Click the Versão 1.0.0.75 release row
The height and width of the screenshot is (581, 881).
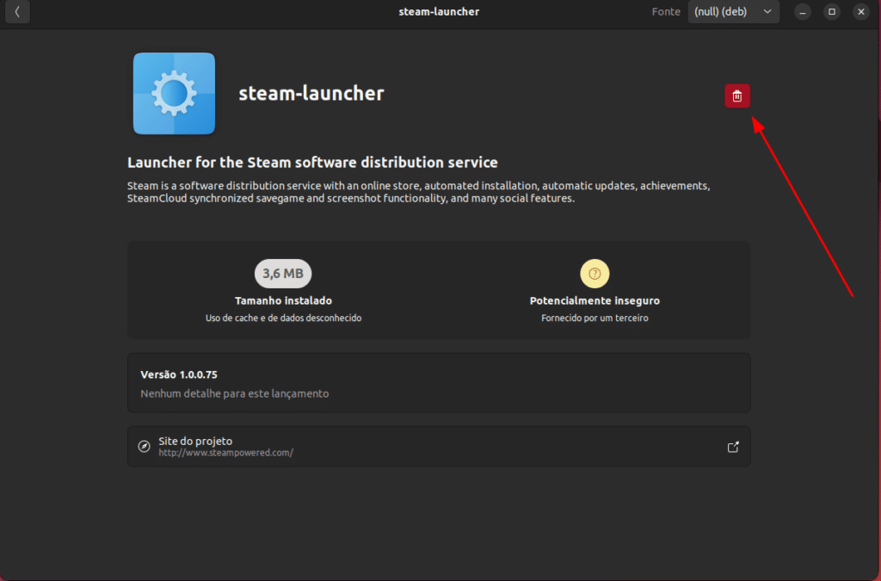point(439,383)
